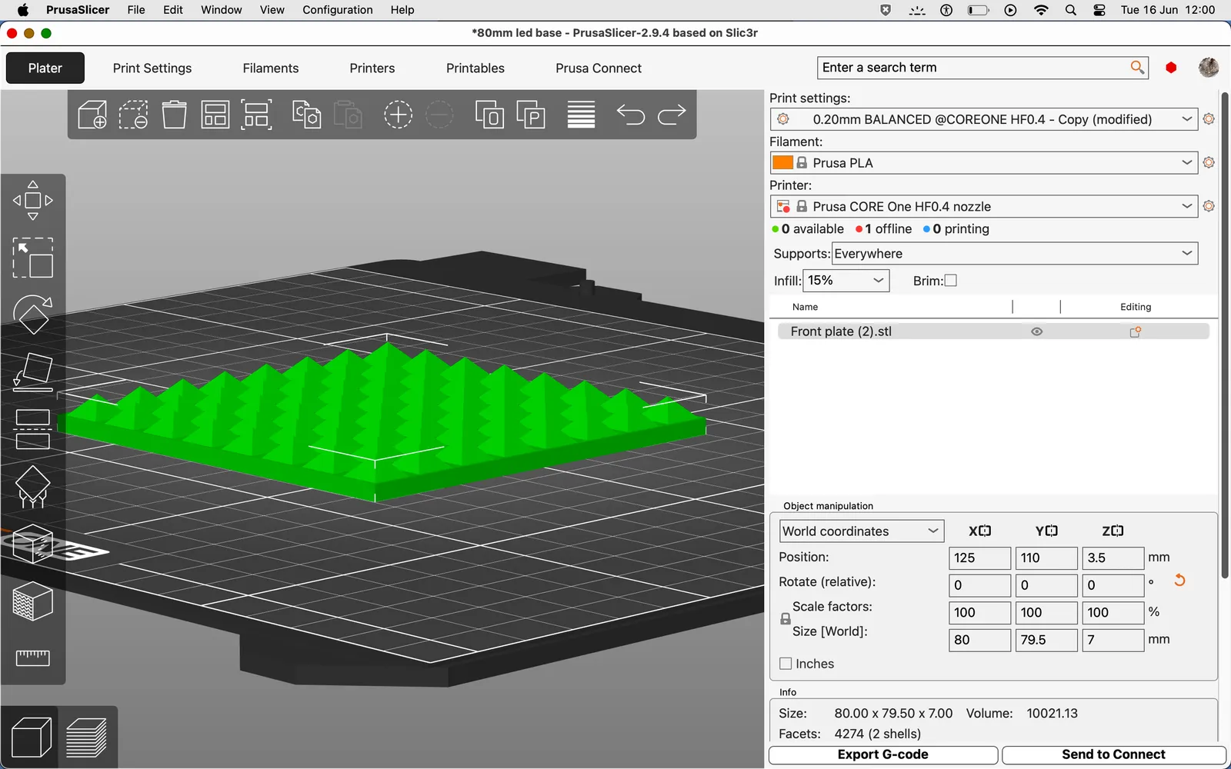This screenshot has width=1231, height=769.
Task: Open the Print settings preset dropdown
Action: tap(984, 119)
